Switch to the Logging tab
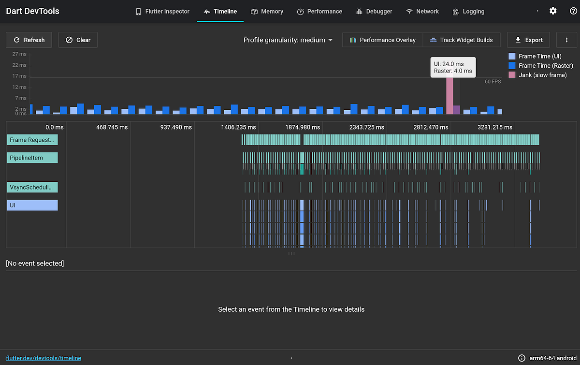 point(468,11)
